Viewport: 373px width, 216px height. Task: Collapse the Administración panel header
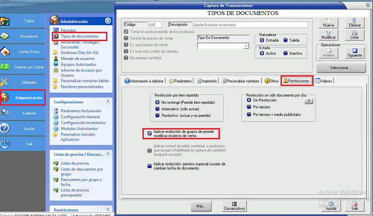[108, 22]
